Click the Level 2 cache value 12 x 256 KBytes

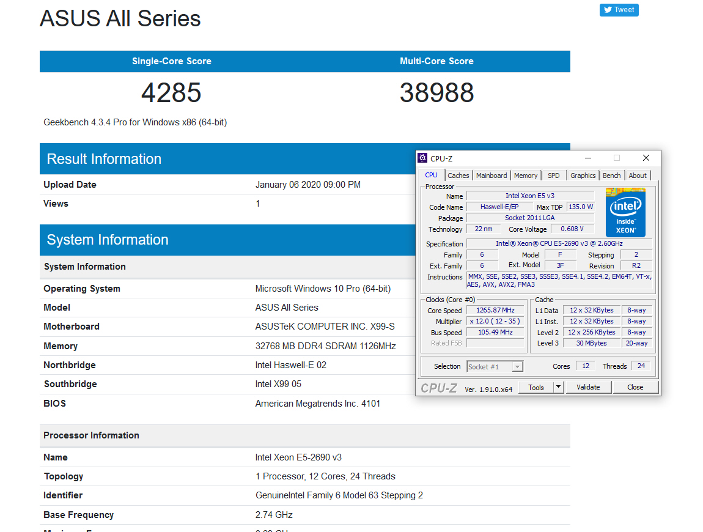click(x=591, y=332)
